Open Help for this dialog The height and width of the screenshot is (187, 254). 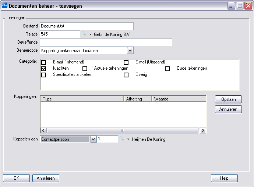(224, 178)
